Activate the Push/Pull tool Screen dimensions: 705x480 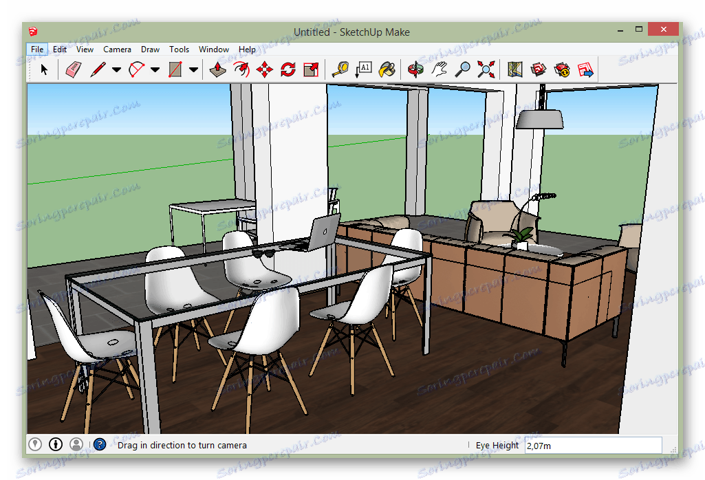[x=217, y=69]
